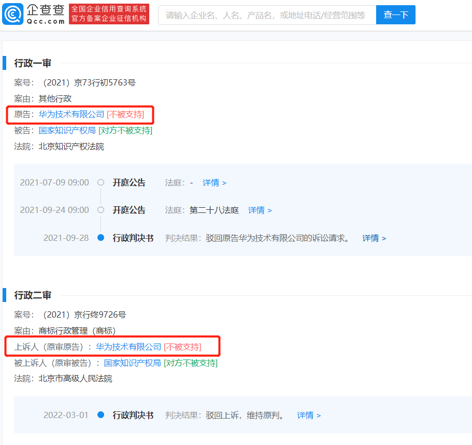Click the red 全国企业信用查询系统 badge
Screen dimensions: 472x445
pyautogui.click(x=109, y=14)
